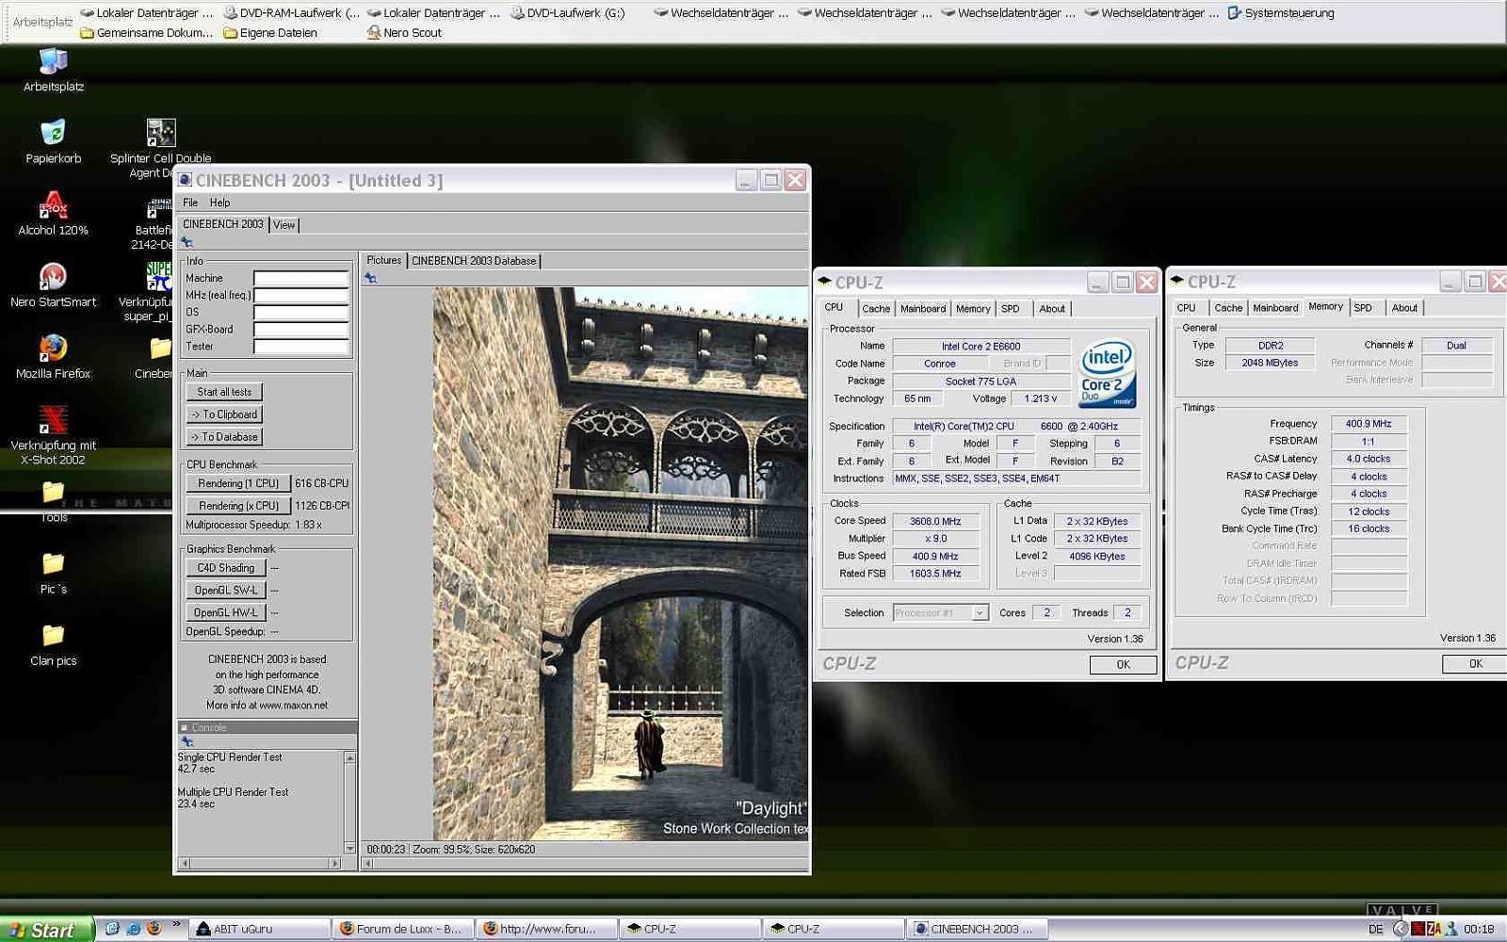This screenshot has height=942, width=1507.
Task: Switch to the CPU tab in the right CPU-Z window
Action: (x=1187, y=308)
